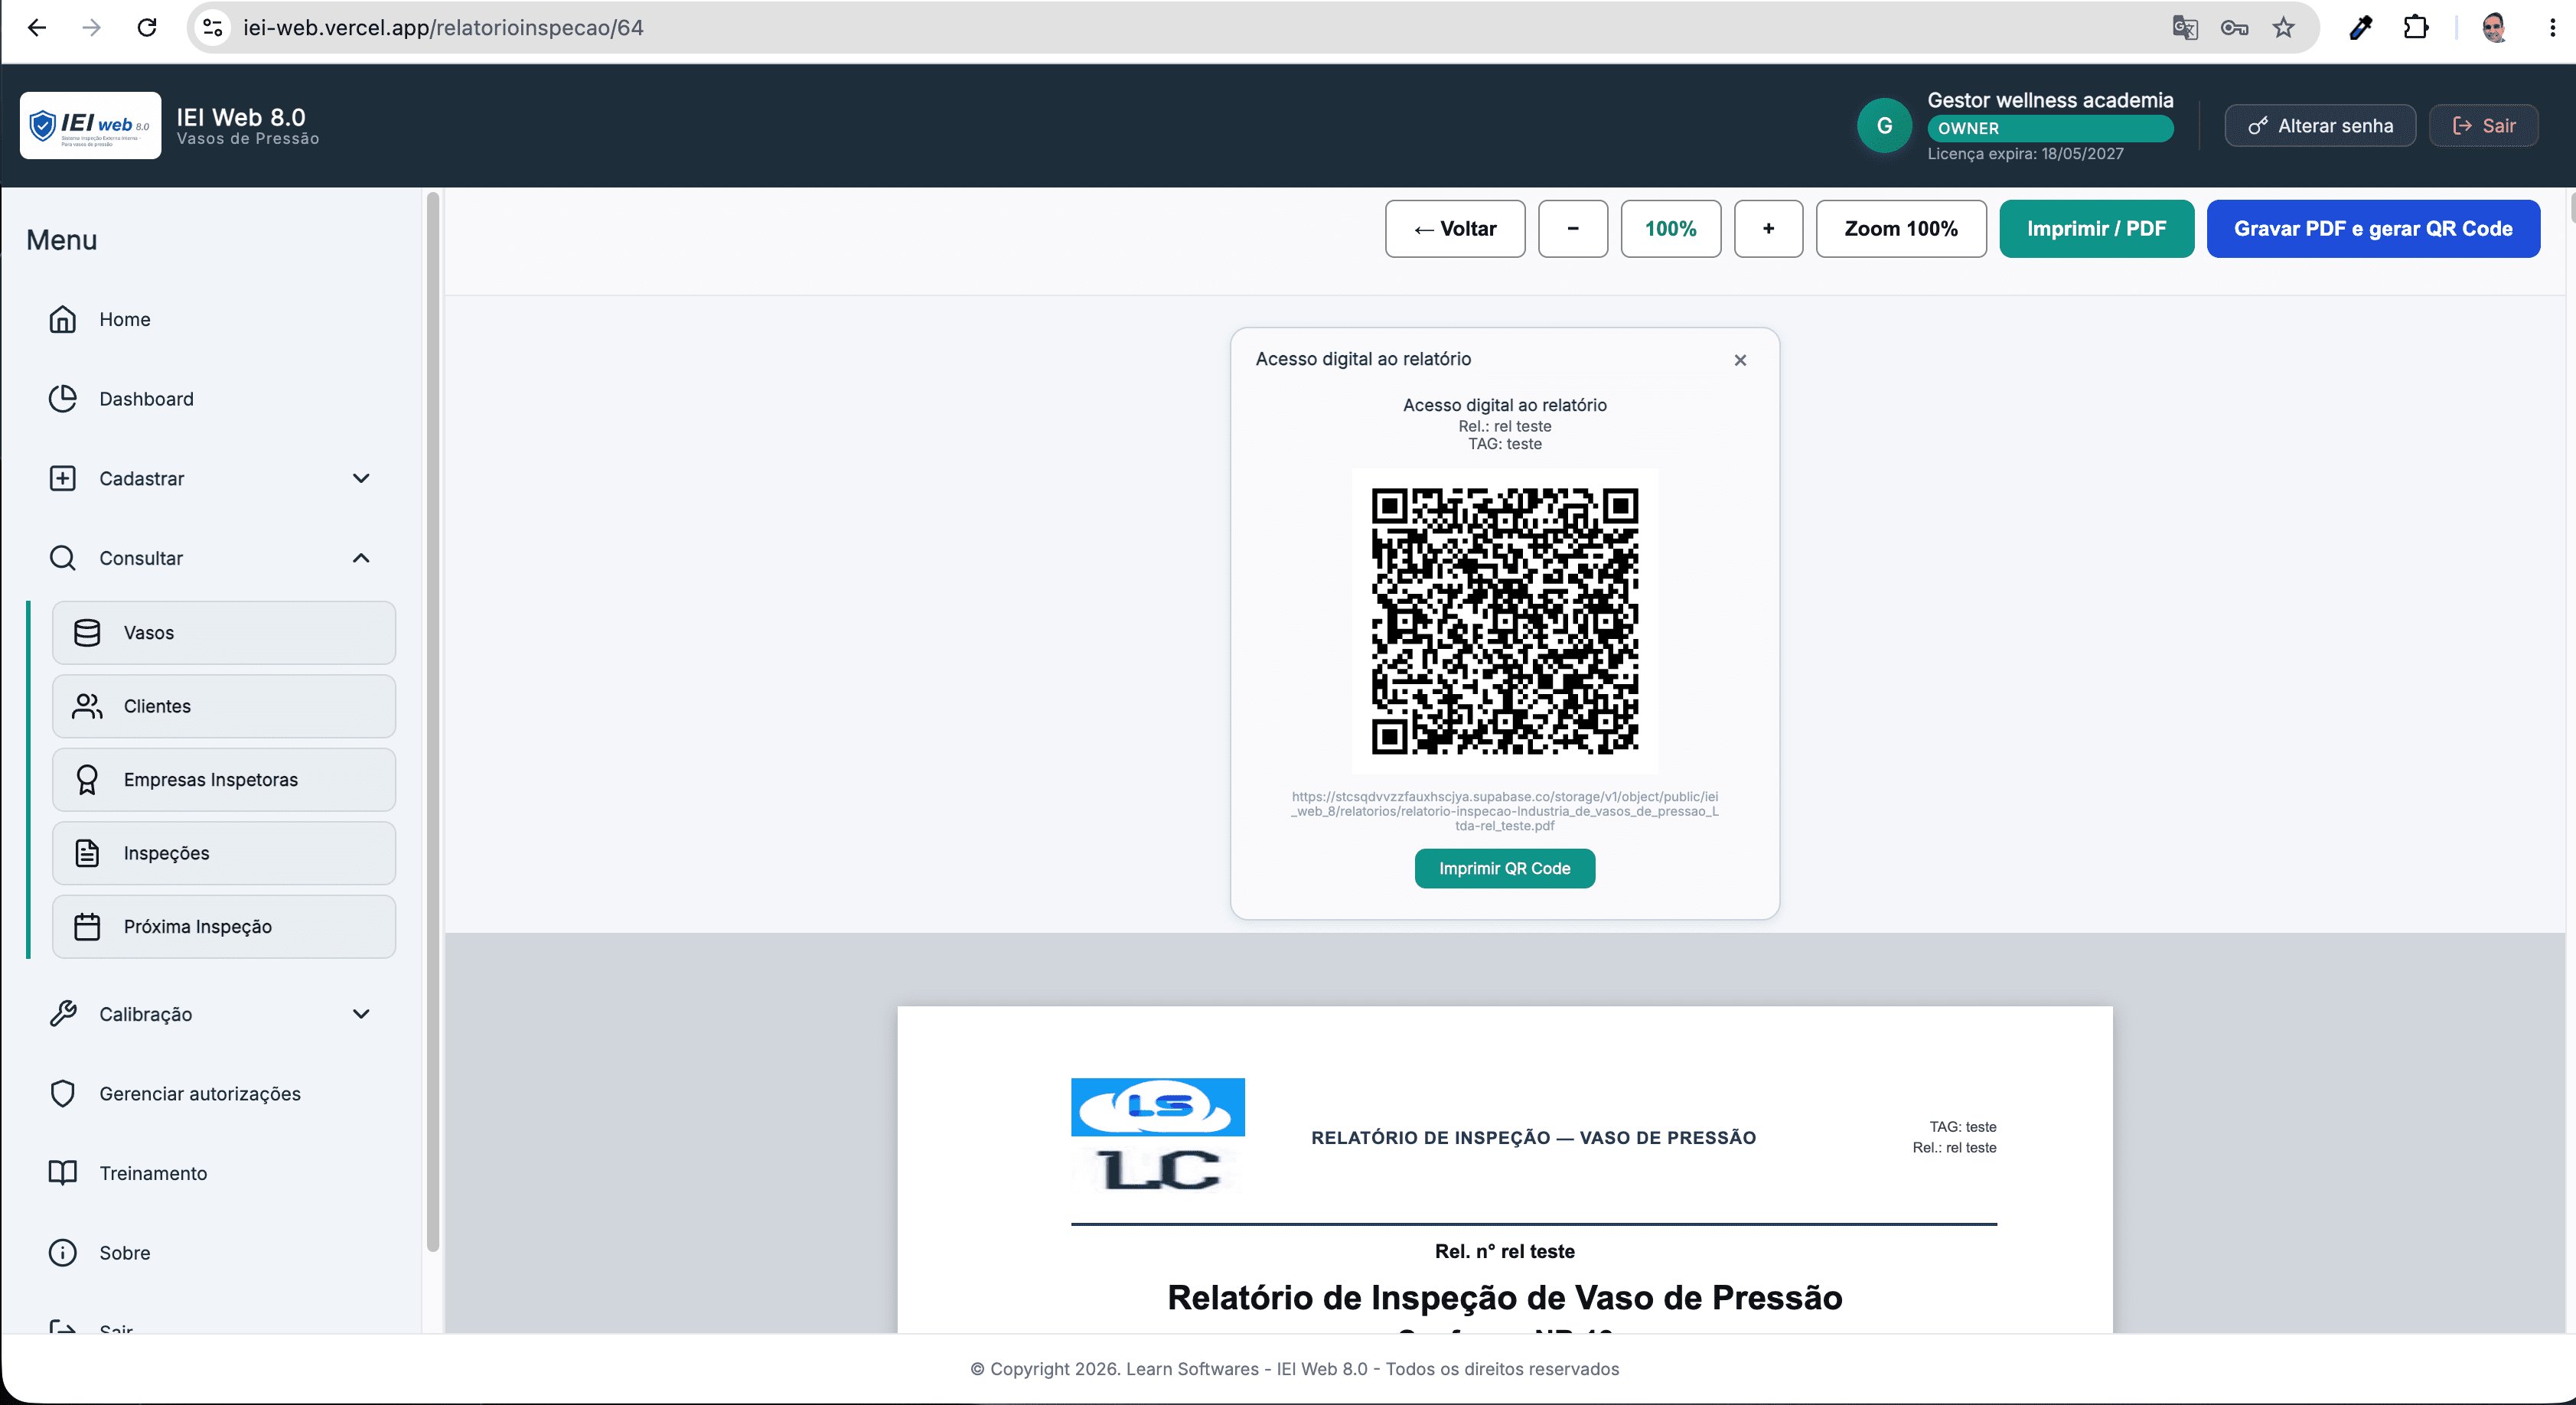Click the Home house icon
The height and width of the screenshot is (1405, 2576).
point(63,319)
